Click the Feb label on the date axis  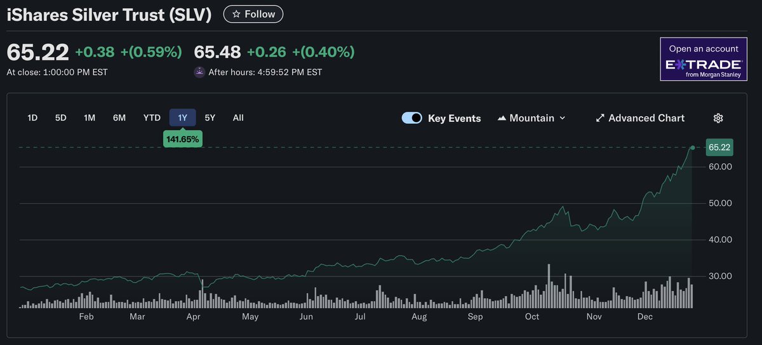click(86, 316)
